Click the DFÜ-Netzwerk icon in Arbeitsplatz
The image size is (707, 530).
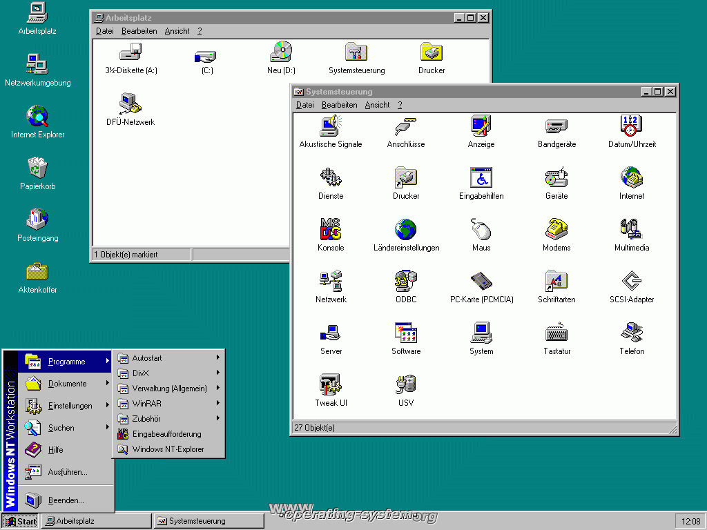coord(130,105)
